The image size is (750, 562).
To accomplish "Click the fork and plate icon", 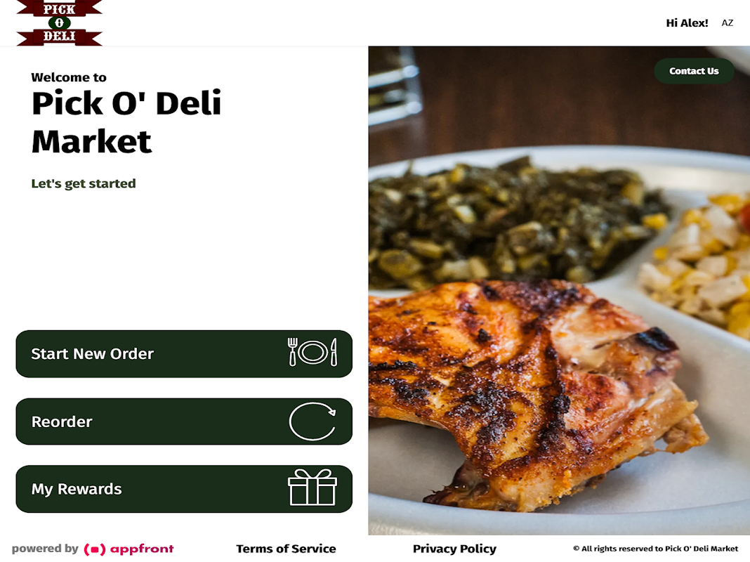I will tap(312, 353).
